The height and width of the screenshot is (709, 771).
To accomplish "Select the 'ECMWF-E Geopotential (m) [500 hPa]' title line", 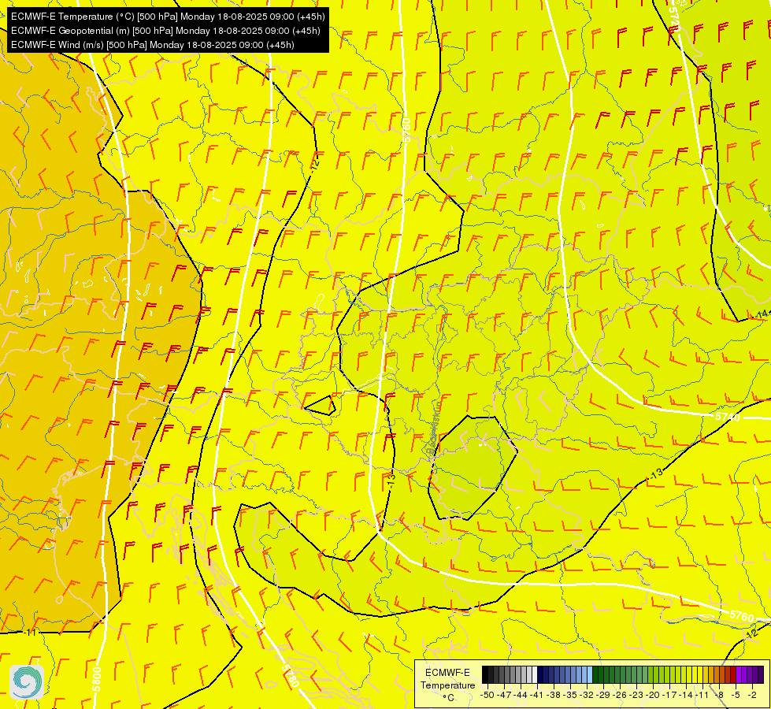I will click(x=165, y=31).
